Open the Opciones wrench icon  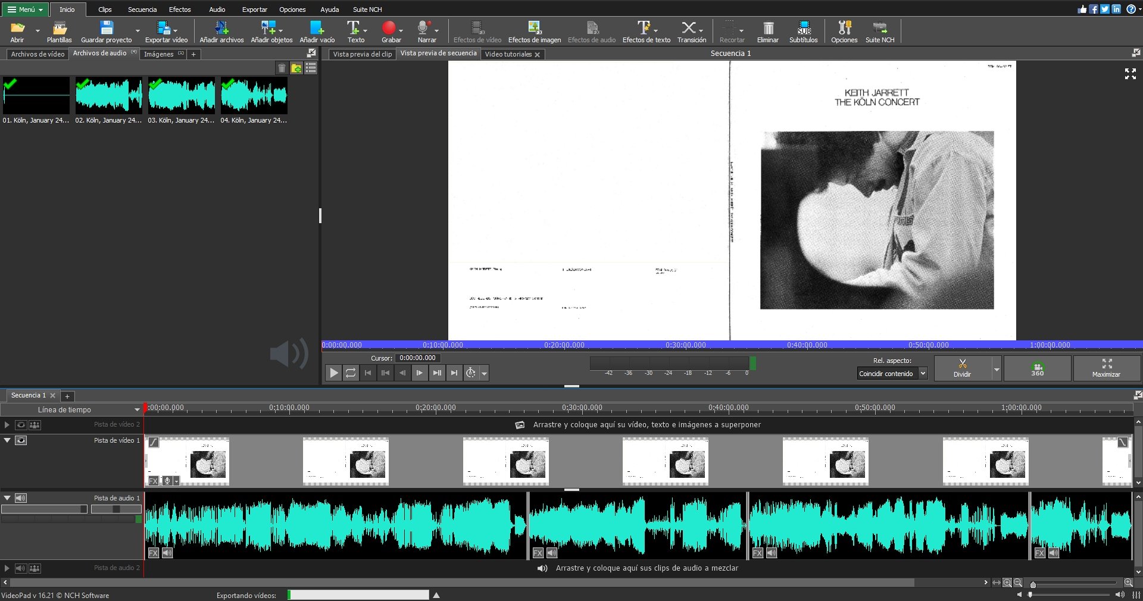tap(845, 28)
